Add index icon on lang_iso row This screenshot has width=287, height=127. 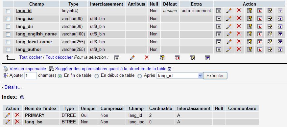pos(270,18)
